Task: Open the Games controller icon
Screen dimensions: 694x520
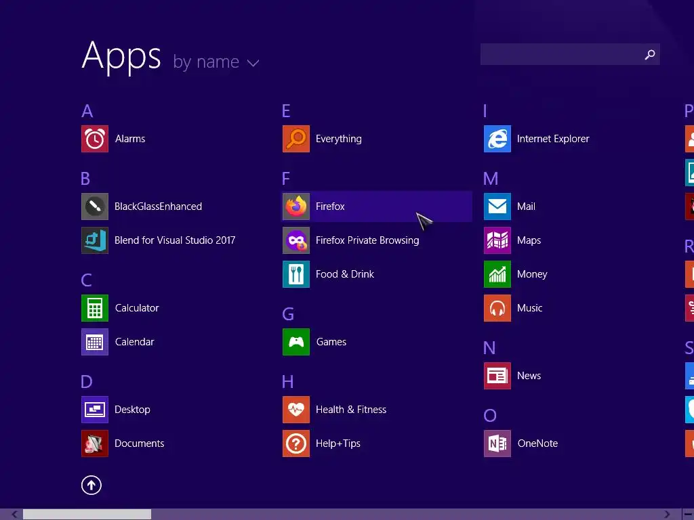Action: (296, 342)
